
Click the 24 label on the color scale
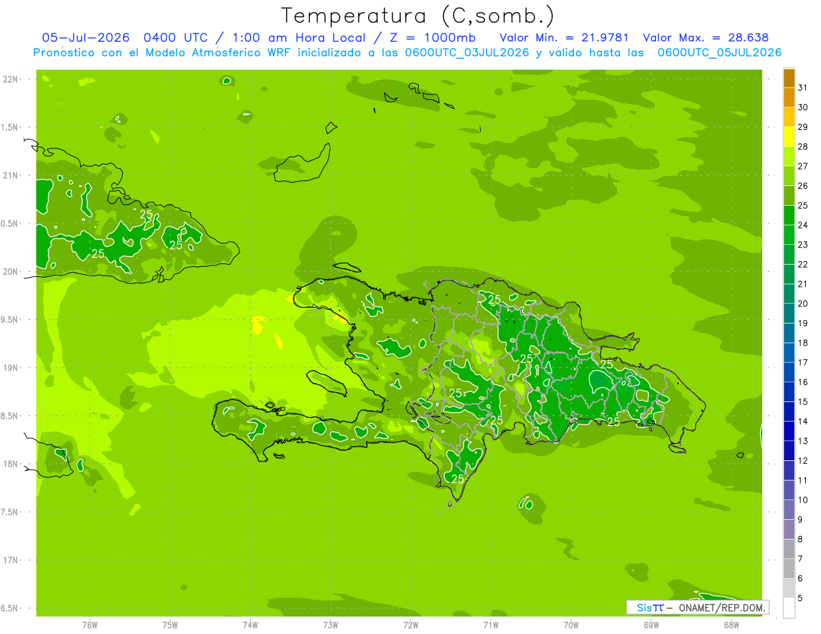click(x=803, y=225)
